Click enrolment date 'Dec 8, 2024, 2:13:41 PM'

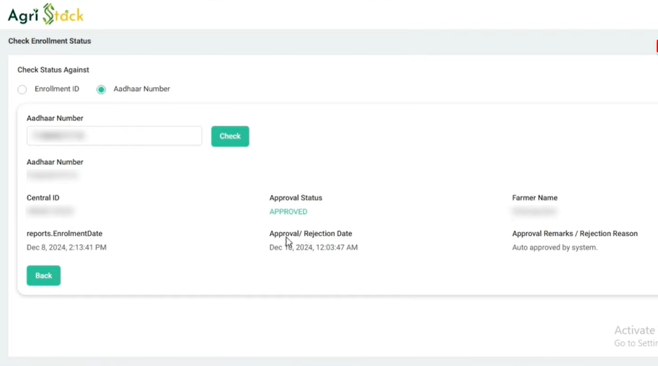point(66,248)
